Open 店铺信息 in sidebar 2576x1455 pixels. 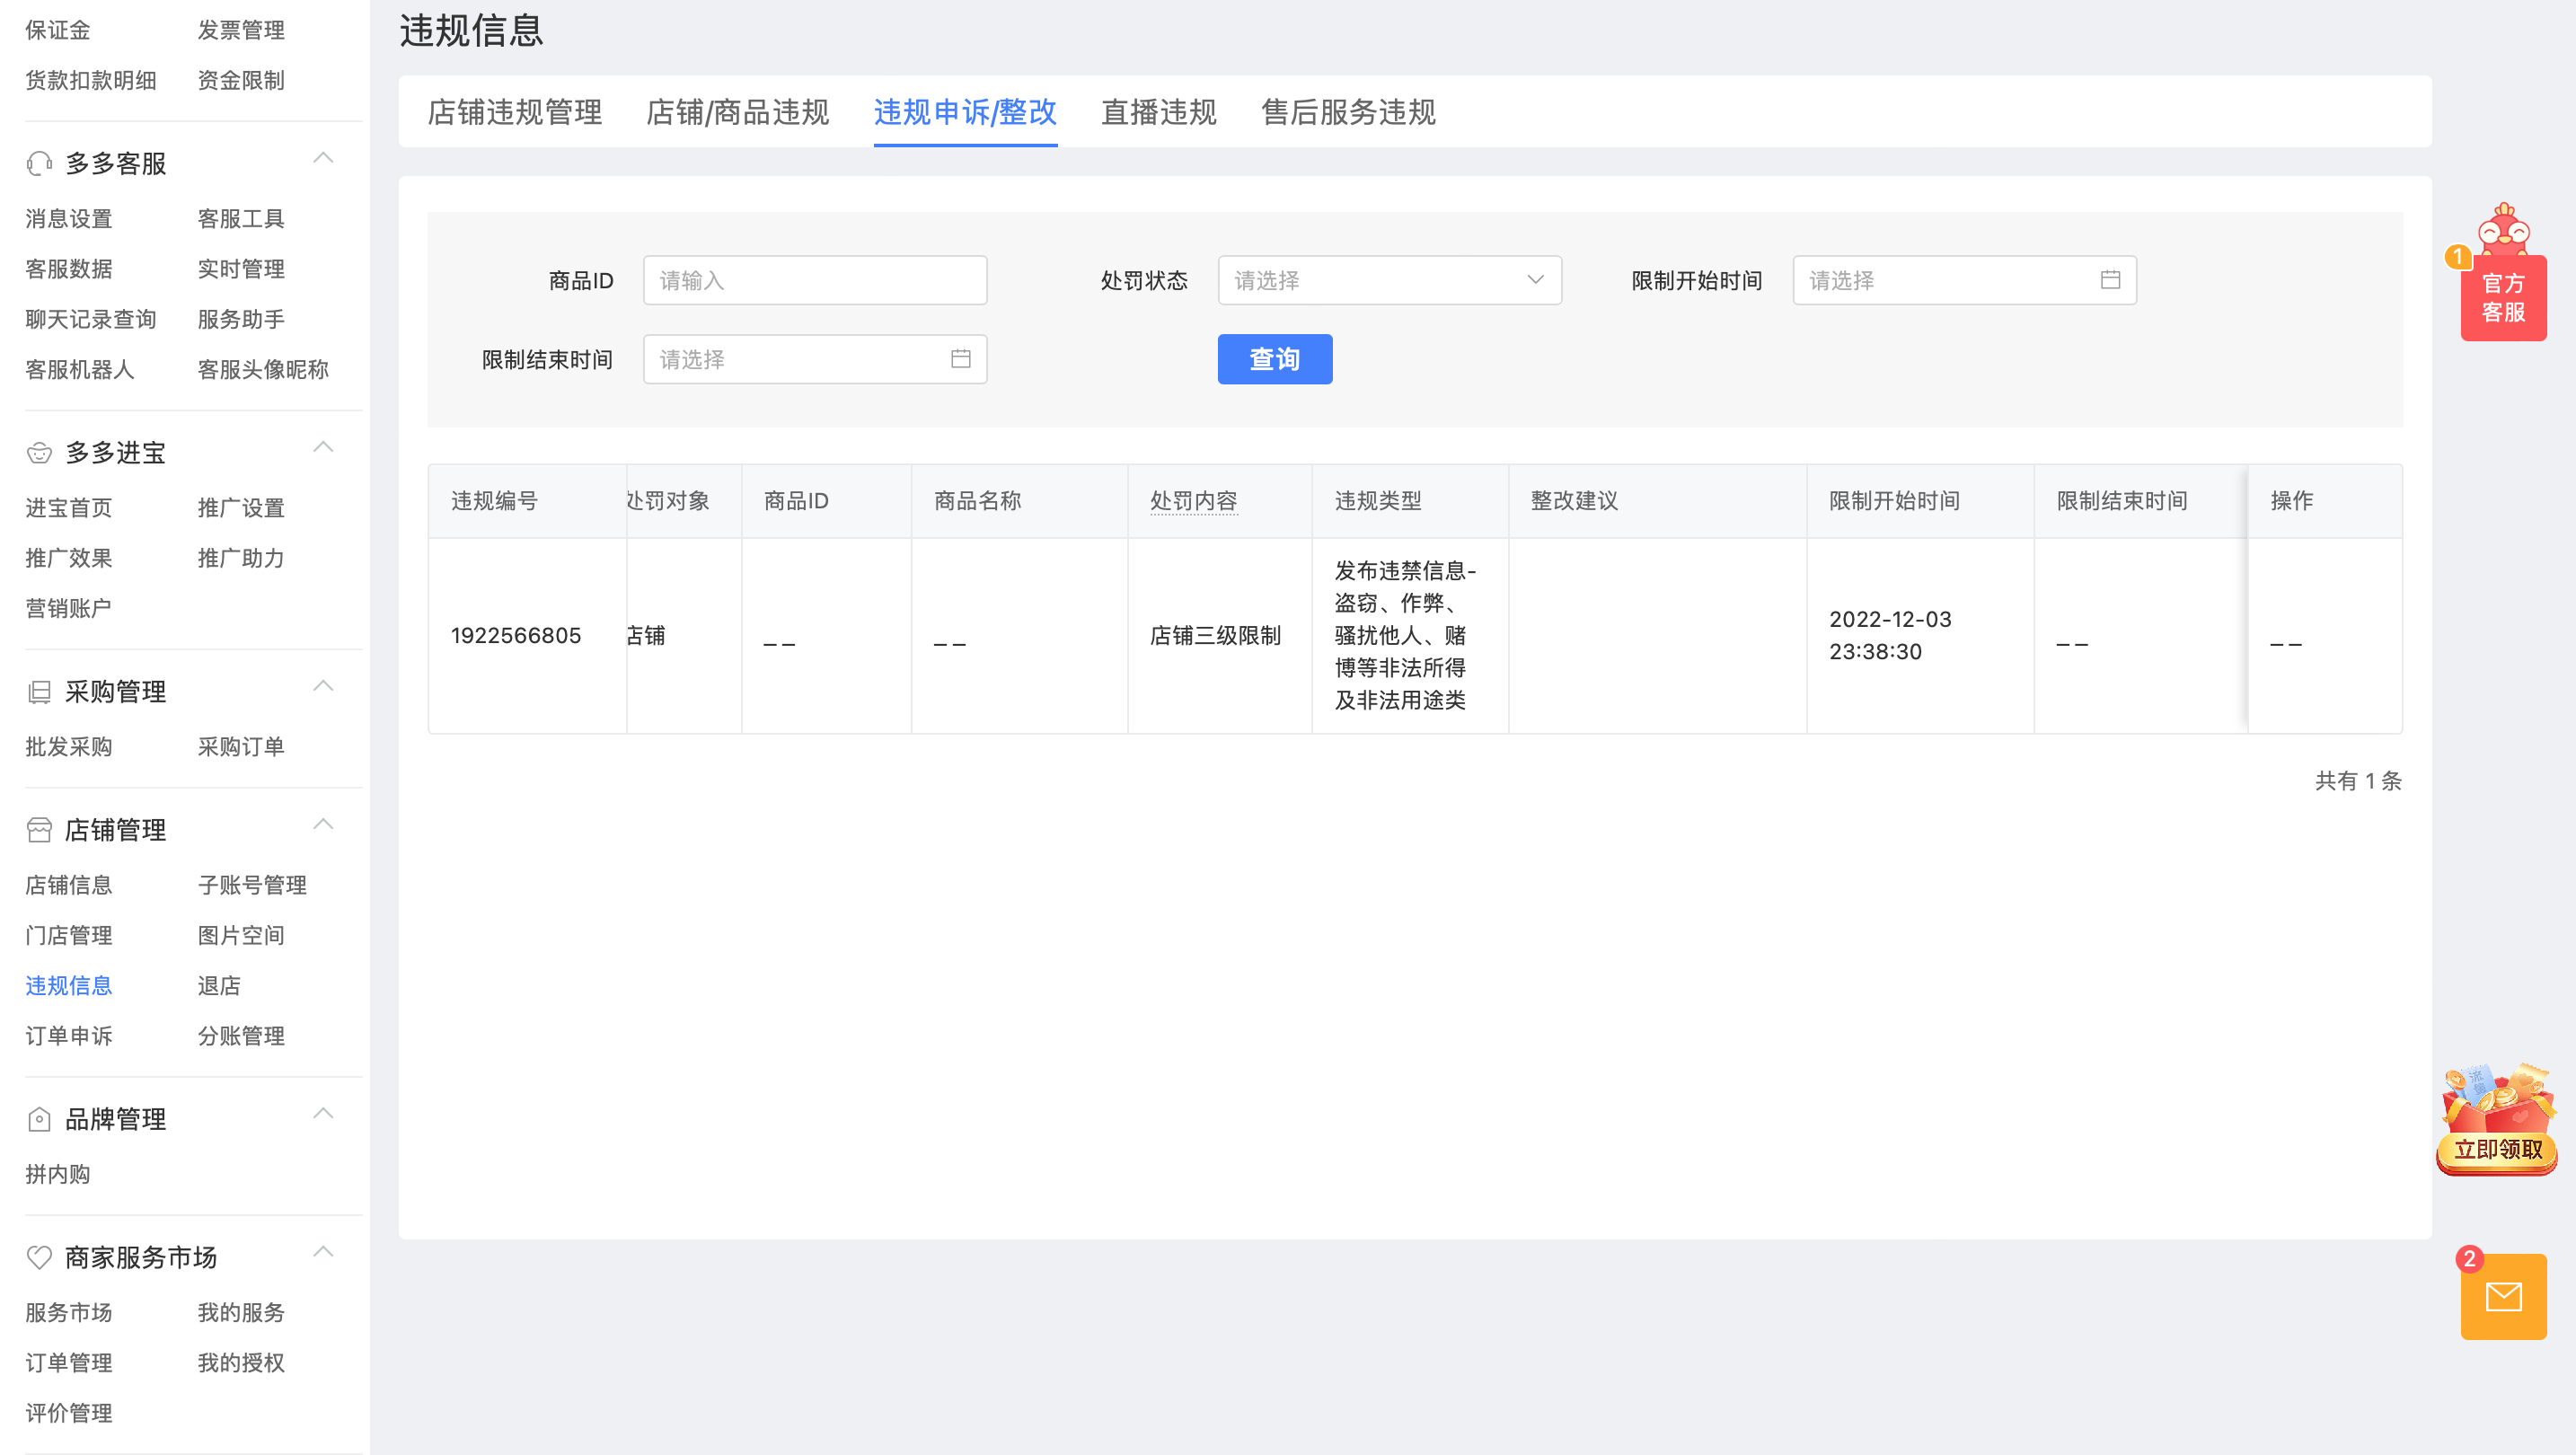tap(69, 885)
